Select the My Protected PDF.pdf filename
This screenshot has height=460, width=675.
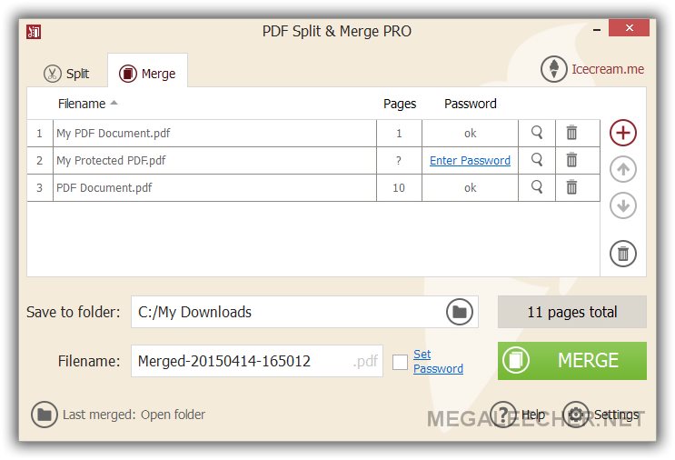pyautogui.click(x=111, y=161)
